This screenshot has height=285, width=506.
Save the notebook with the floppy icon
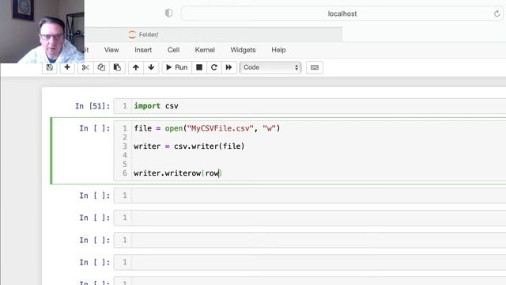pos(50,67)
